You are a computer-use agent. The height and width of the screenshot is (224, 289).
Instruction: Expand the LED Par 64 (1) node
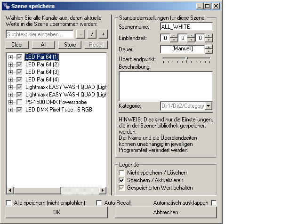(x=11, y=57)
